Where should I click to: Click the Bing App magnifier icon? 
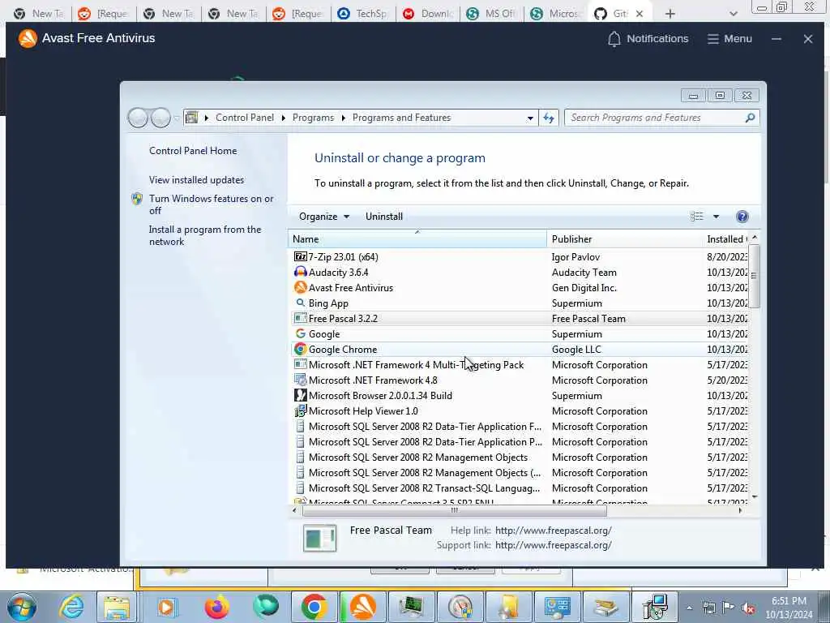(300, 303)
